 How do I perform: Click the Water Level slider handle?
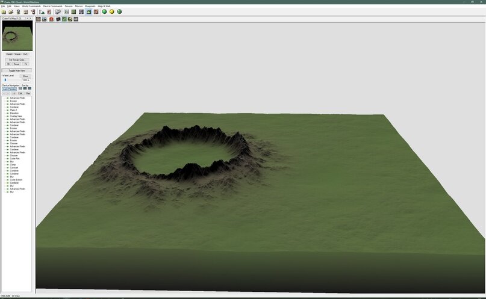pyautogui.click(x=5, y=80)
